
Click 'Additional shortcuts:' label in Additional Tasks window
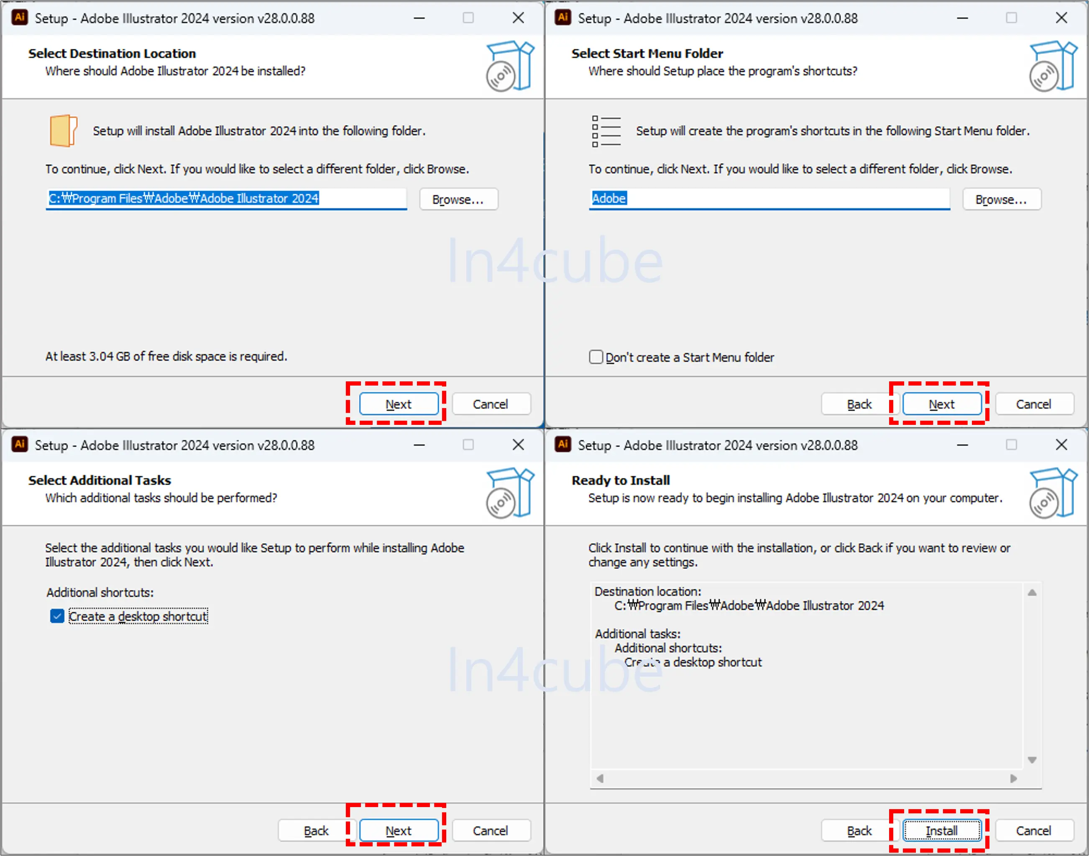(100, 593)
